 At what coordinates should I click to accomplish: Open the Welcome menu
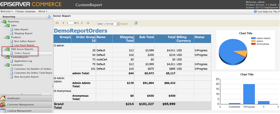[7, 11]
